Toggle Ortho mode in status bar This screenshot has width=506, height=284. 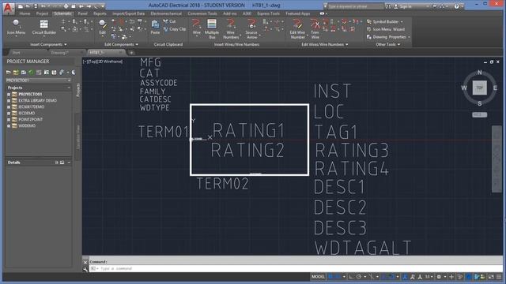(351, 277)
